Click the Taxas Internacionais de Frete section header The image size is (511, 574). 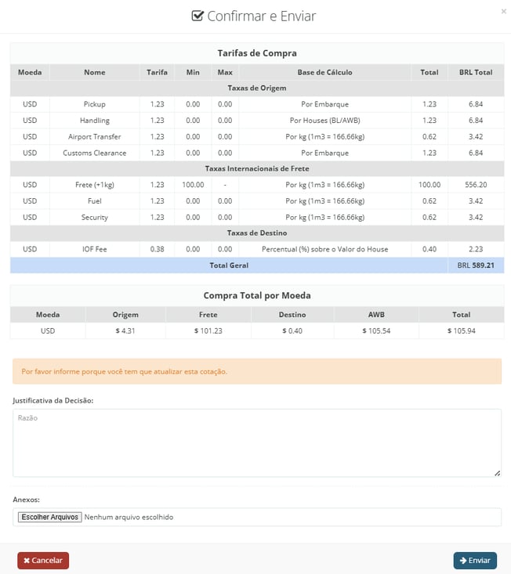coord(256,168)
